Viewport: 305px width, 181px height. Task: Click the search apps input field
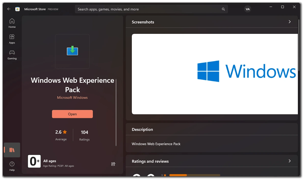coord(151,9)
